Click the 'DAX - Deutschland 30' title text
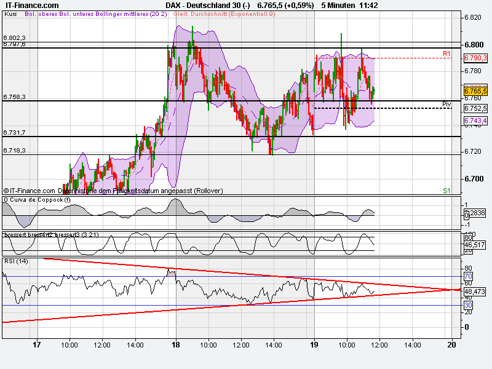The image size is (492, 369). [x=200, y=4]
